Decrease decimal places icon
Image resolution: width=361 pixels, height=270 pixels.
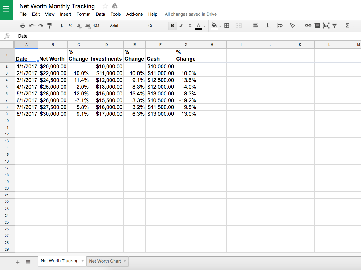click(x=79, y=26)
